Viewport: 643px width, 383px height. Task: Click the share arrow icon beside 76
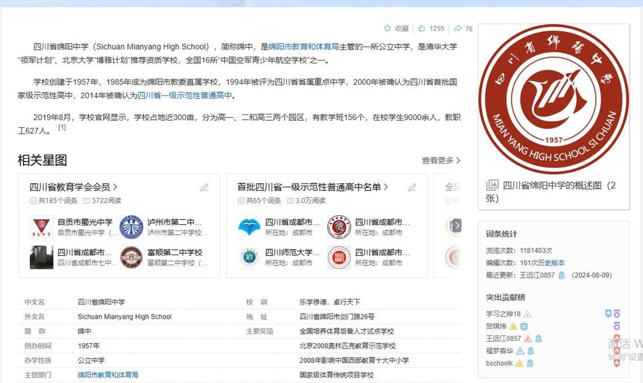[458, 28]
